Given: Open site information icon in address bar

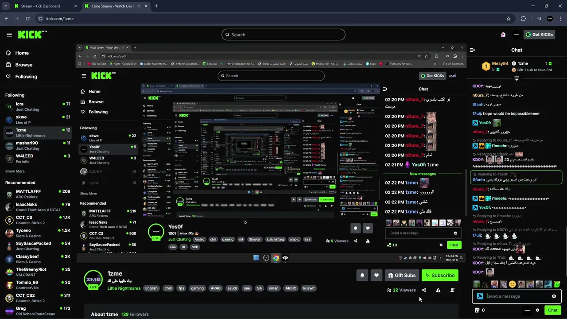Looking at the screenshot, I should (40, 19).
